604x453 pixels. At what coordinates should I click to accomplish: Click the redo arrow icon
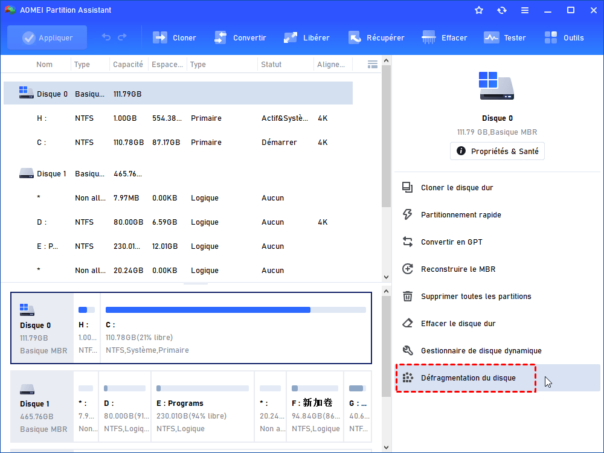122,37
